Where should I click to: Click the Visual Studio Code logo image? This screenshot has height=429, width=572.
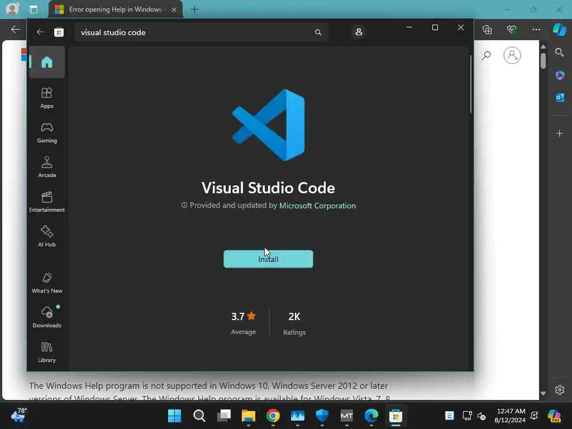(x=269, y=125)
